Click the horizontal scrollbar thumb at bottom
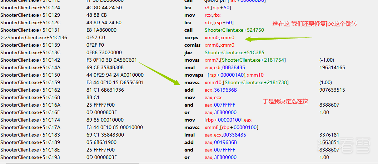This screenshot has width=378, height=164. [72, 163]
